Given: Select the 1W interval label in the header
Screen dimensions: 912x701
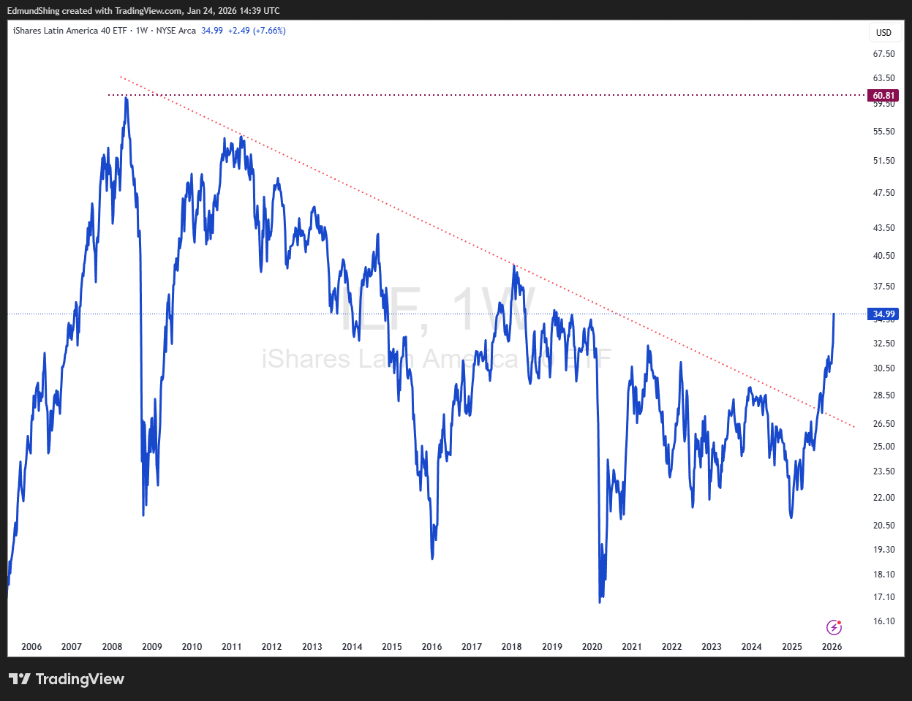Looking at the screenshot, I should click(x=142, y=31).
